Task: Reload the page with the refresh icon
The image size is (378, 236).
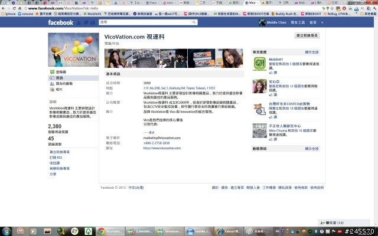Action: (14, 8)
